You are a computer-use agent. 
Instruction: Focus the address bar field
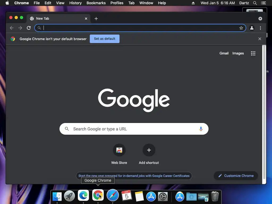click(140, 28)
